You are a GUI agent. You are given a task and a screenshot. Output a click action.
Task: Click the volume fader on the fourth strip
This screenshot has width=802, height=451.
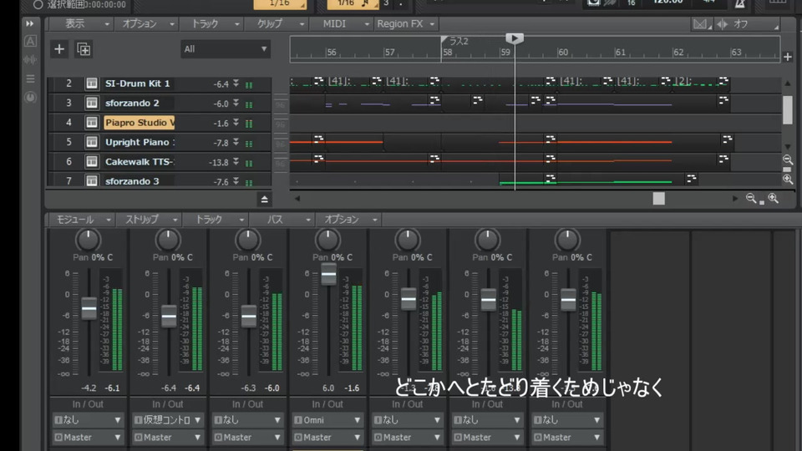point(328,274)
